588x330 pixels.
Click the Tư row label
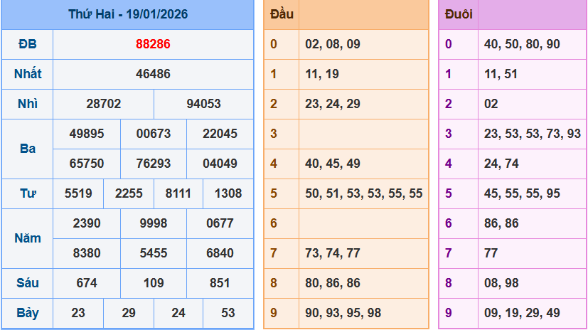point(28,193)
